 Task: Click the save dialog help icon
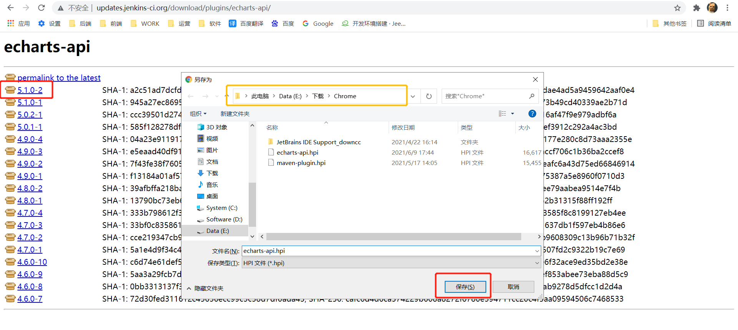(532, 114)
